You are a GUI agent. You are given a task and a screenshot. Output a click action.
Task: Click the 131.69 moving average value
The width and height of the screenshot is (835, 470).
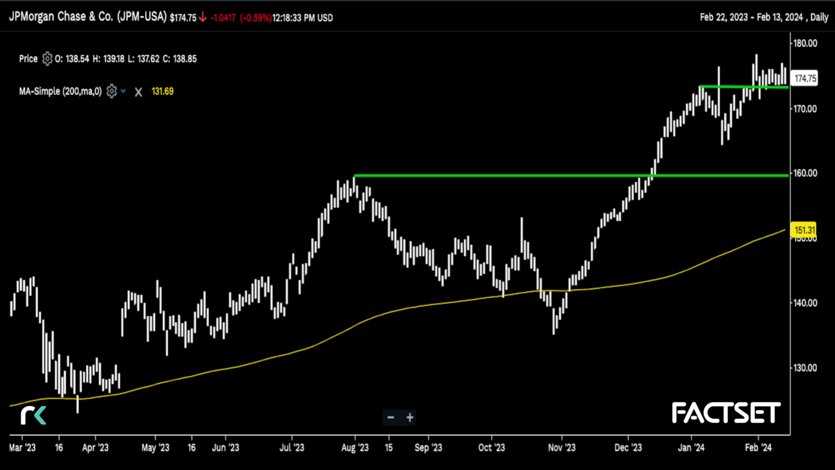(x=162, y=91)
